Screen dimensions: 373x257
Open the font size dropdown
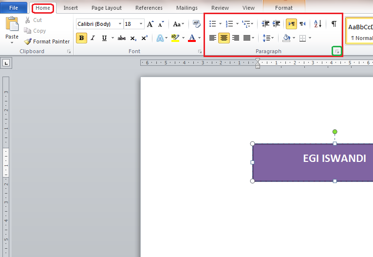coord(141,24)
